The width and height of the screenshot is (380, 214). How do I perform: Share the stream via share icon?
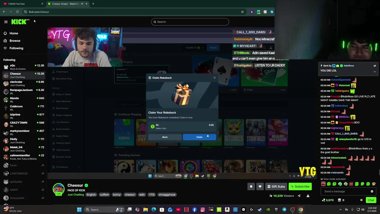click(x=299, y=196)
